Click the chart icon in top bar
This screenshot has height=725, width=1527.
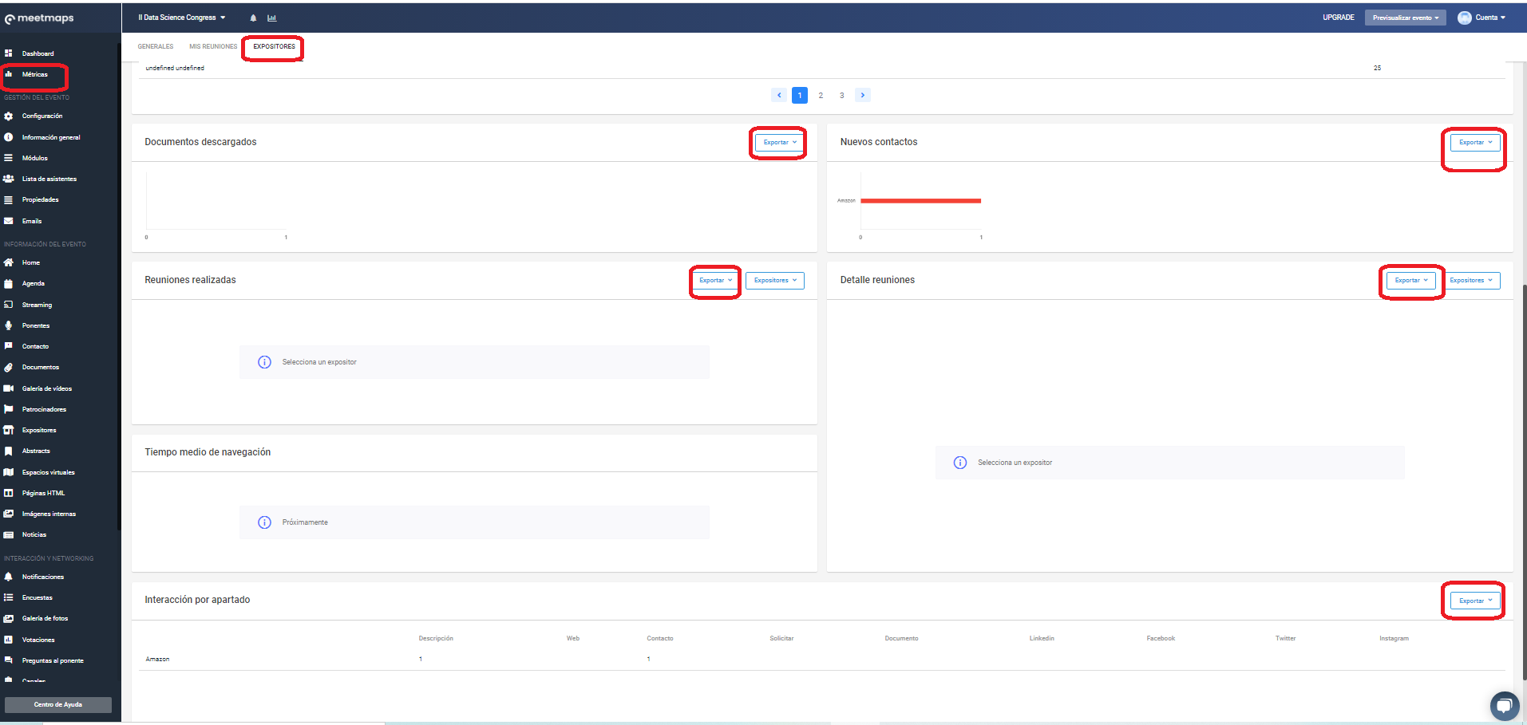coord(271,18)
